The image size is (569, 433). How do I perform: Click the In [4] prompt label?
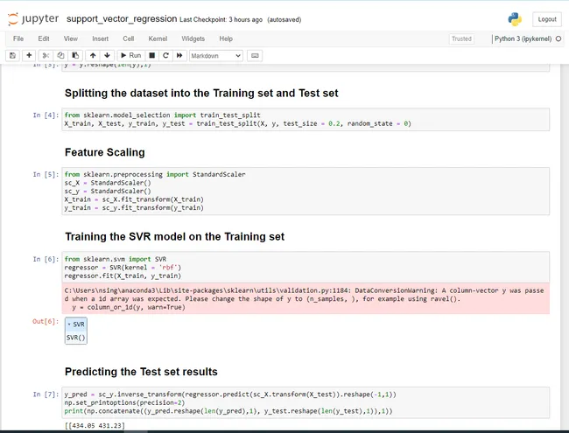click(46, 115)
